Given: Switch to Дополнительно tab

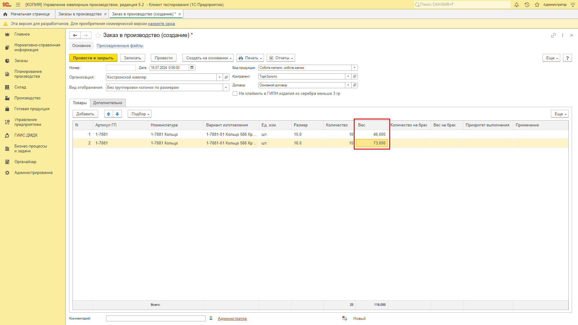Looking at the screenshot, I should coord(108,103).
